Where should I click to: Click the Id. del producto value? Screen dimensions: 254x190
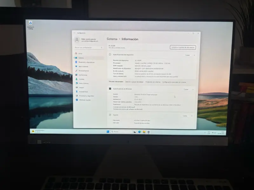click(x=144, y=71)
